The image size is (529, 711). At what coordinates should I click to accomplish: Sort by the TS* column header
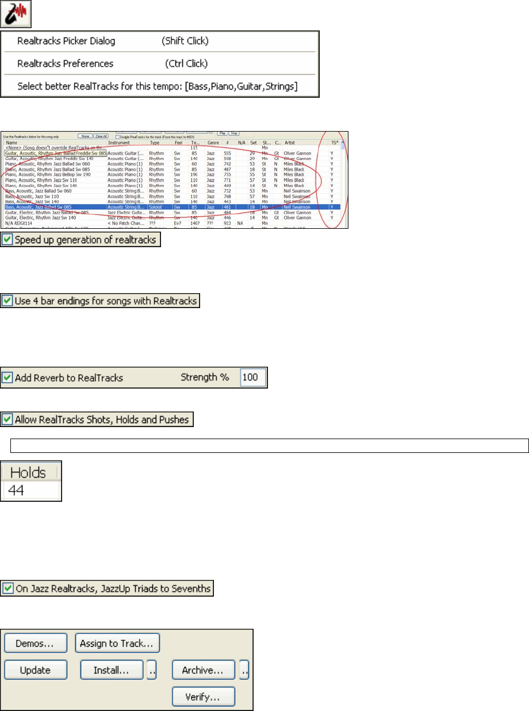point(334,143)
